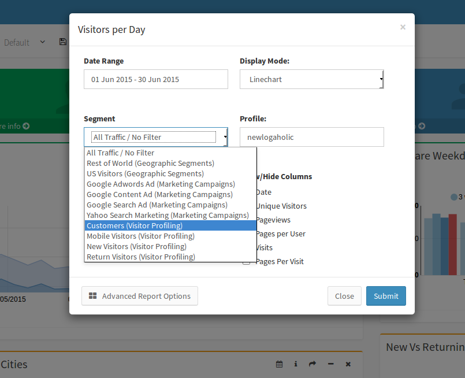Screen dimensions: 465x378
Task: Click the info icon in Cities panel
Action: click(296, 364)
